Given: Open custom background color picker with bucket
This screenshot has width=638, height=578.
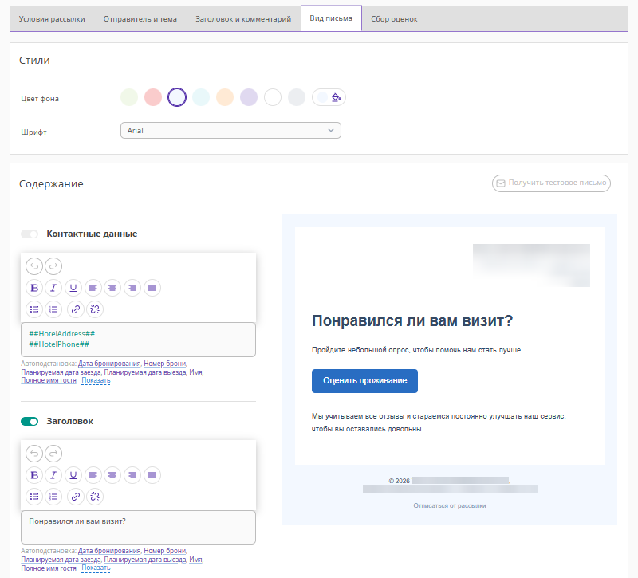Looking at the screenshot, I should [x=329, y=97].
